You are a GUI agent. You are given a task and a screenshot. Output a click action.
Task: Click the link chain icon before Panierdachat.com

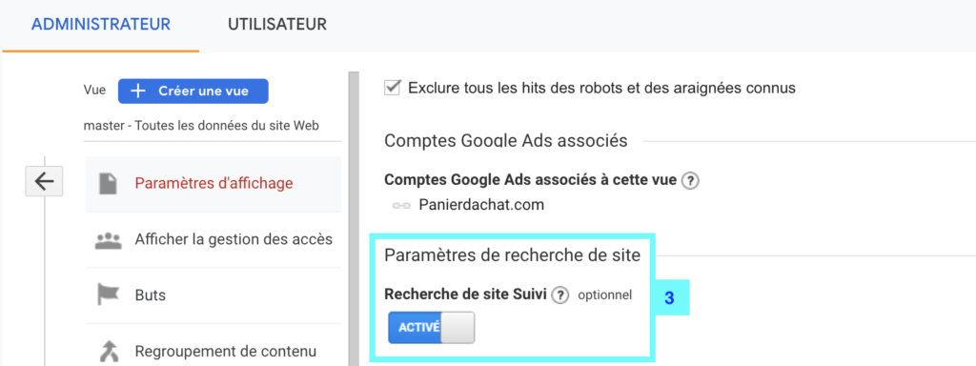point(401,206)
